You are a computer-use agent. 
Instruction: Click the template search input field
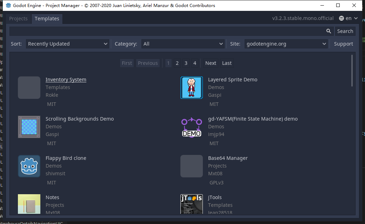pyautogui.click(x=167, y=31)
